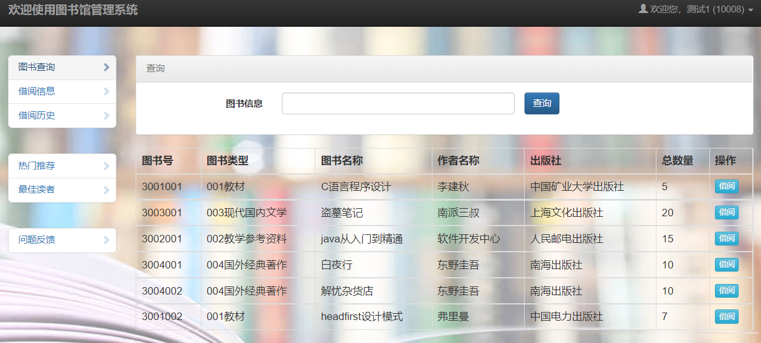Select 借阅历史 in the sidebar

pos(62,116)
